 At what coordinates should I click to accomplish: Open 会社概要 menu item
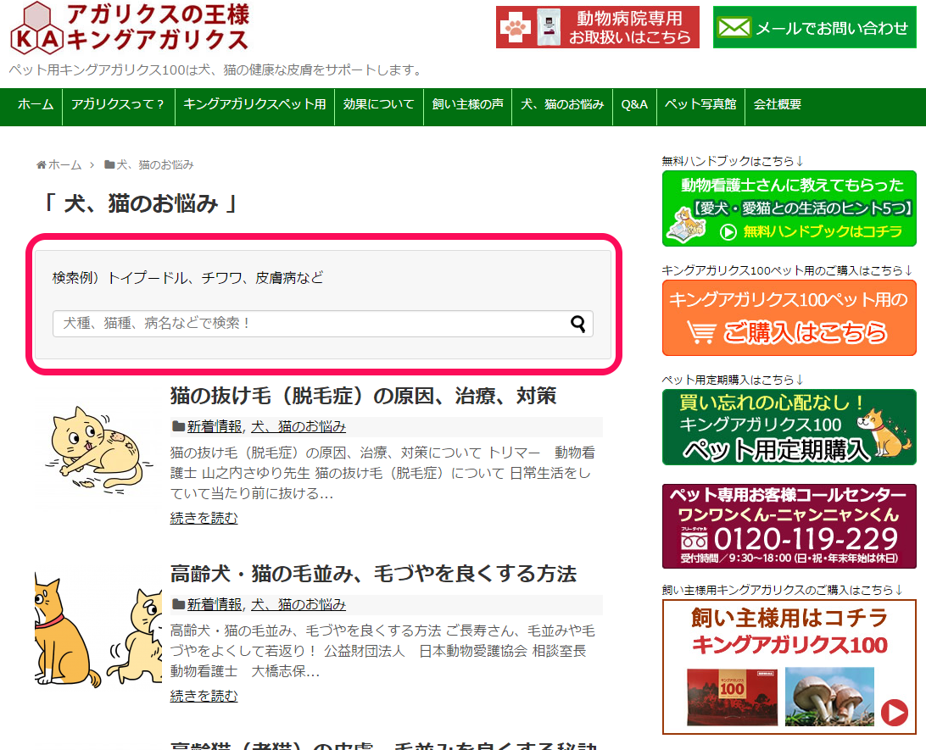(777, 104)
